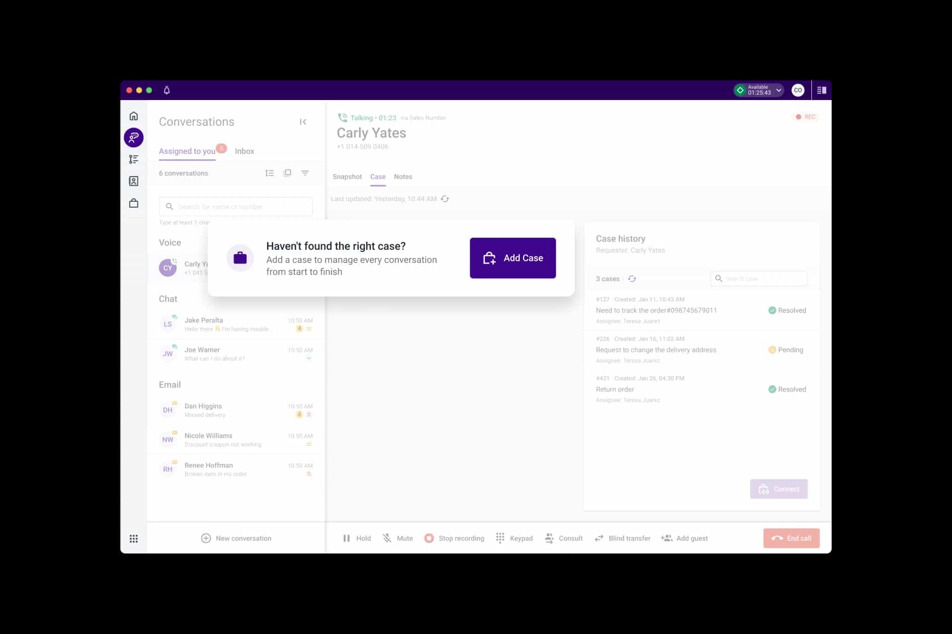Mute the microphone
This screenshot has height=634, width=952.
[x=398, y=538]
